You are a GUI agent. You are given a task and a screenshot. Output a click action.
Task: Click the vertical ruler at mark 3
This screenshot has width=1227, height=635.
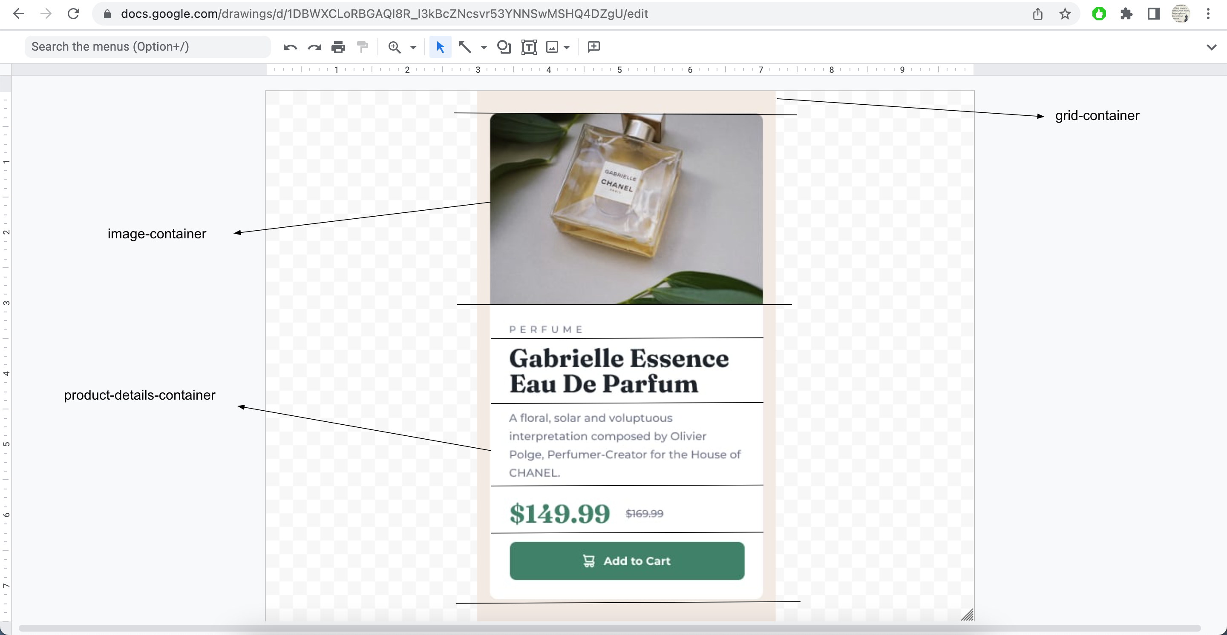[6, 303]
